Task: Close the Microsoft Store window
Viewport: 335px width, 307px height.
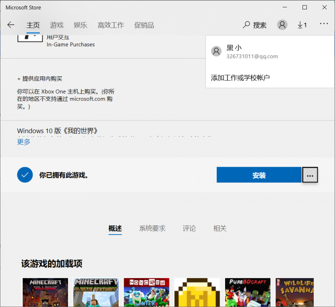Action: coord(324,7)
